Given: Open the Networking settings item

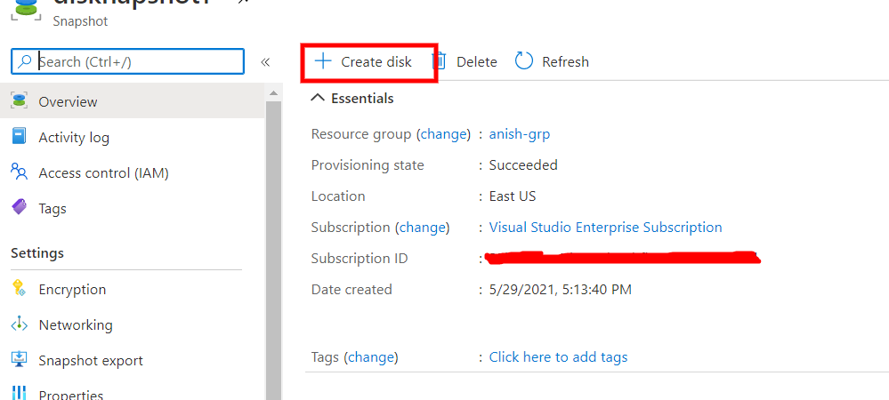Looking at the screenshot, I should (x=132, y=324).
